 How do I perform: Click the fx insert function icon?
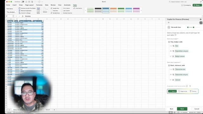[x=23, y=16]
